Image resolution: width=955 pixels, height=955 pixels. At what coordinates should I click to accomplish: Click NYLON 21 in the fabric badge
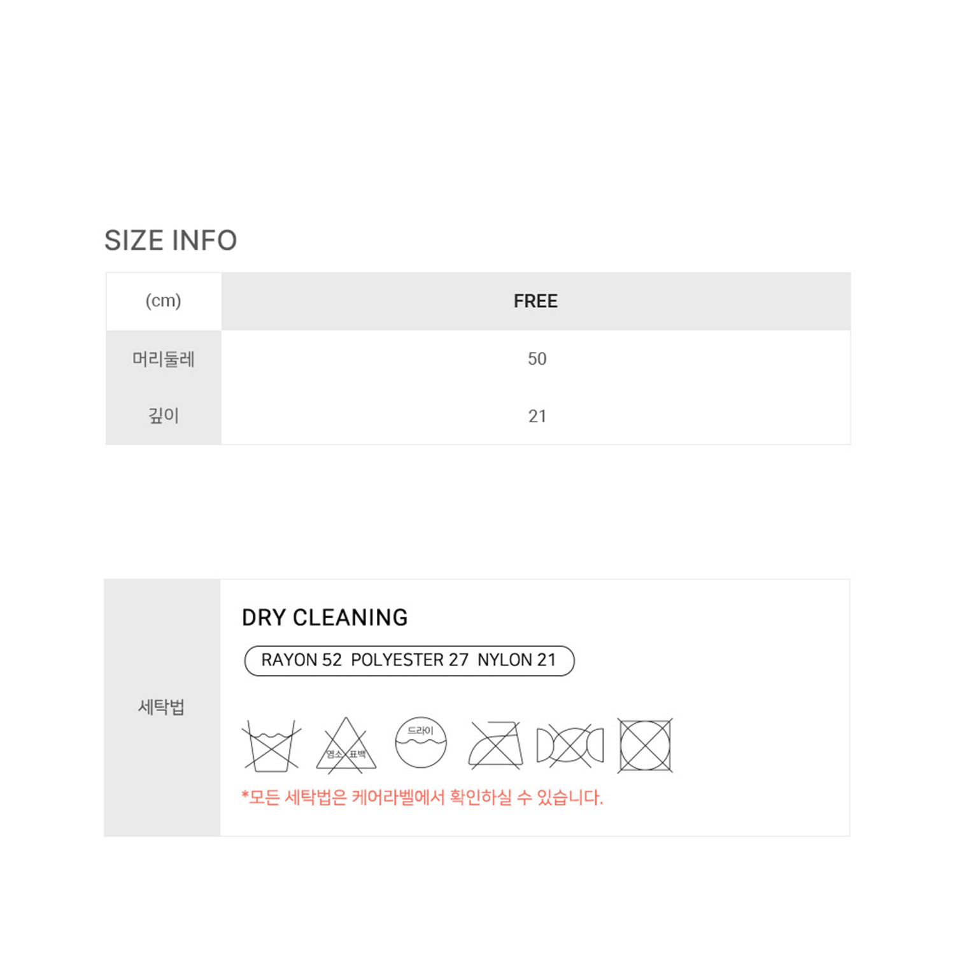click(x=516, y=660)
